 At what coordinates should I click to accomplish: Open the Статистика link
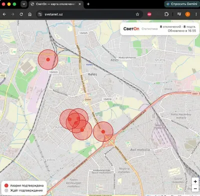[149, 29]
